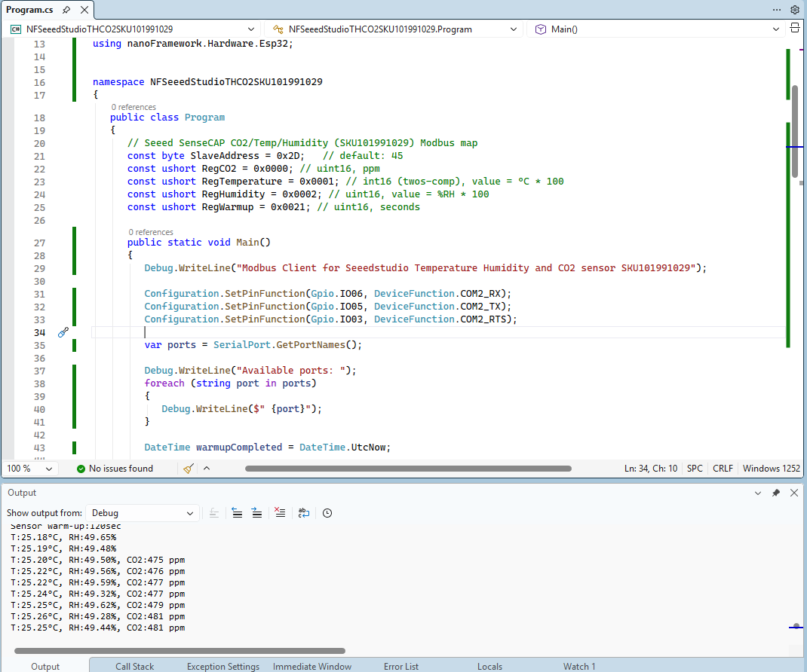Open the Error List tab

pyautogui.click(x=400, y=666)
